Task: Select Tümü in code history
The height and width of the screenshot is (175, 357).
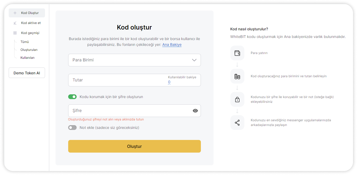Action: click(25, 42)
